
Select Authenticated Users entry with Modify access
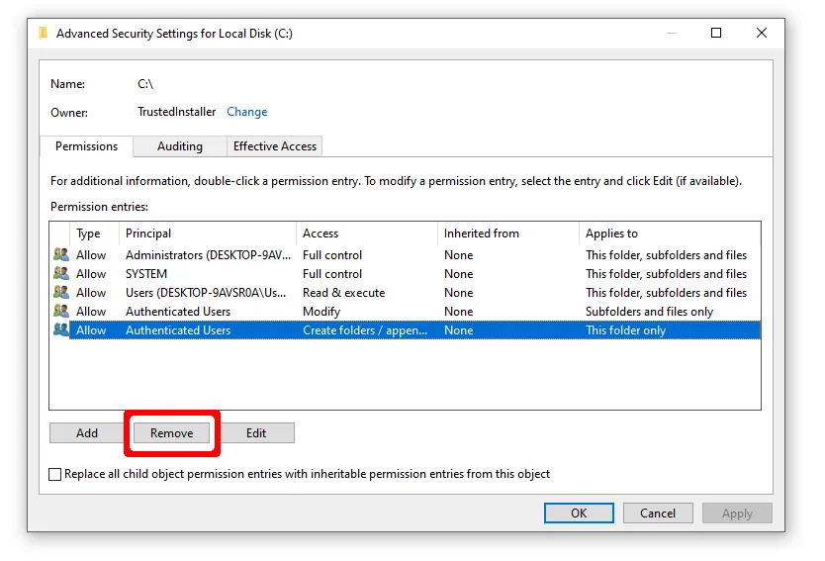click(407, 312)
